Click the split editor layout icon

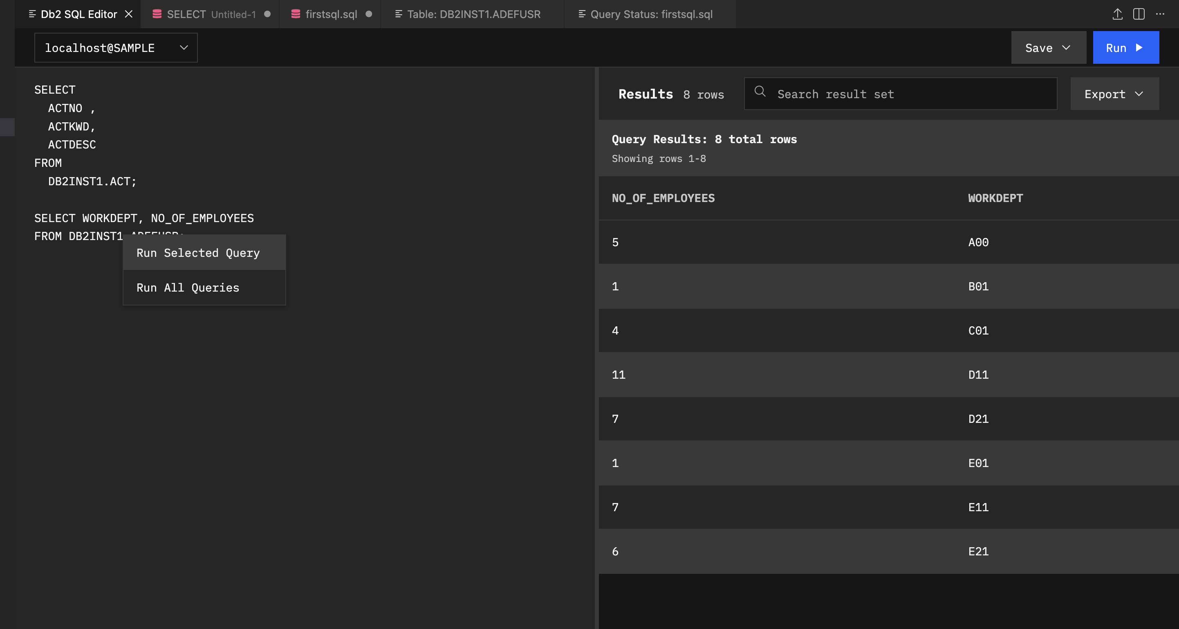(1139, 14)
